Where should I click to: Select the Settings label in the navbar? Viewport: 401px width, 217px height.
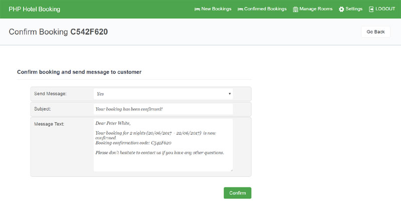[x=354, y=9]
